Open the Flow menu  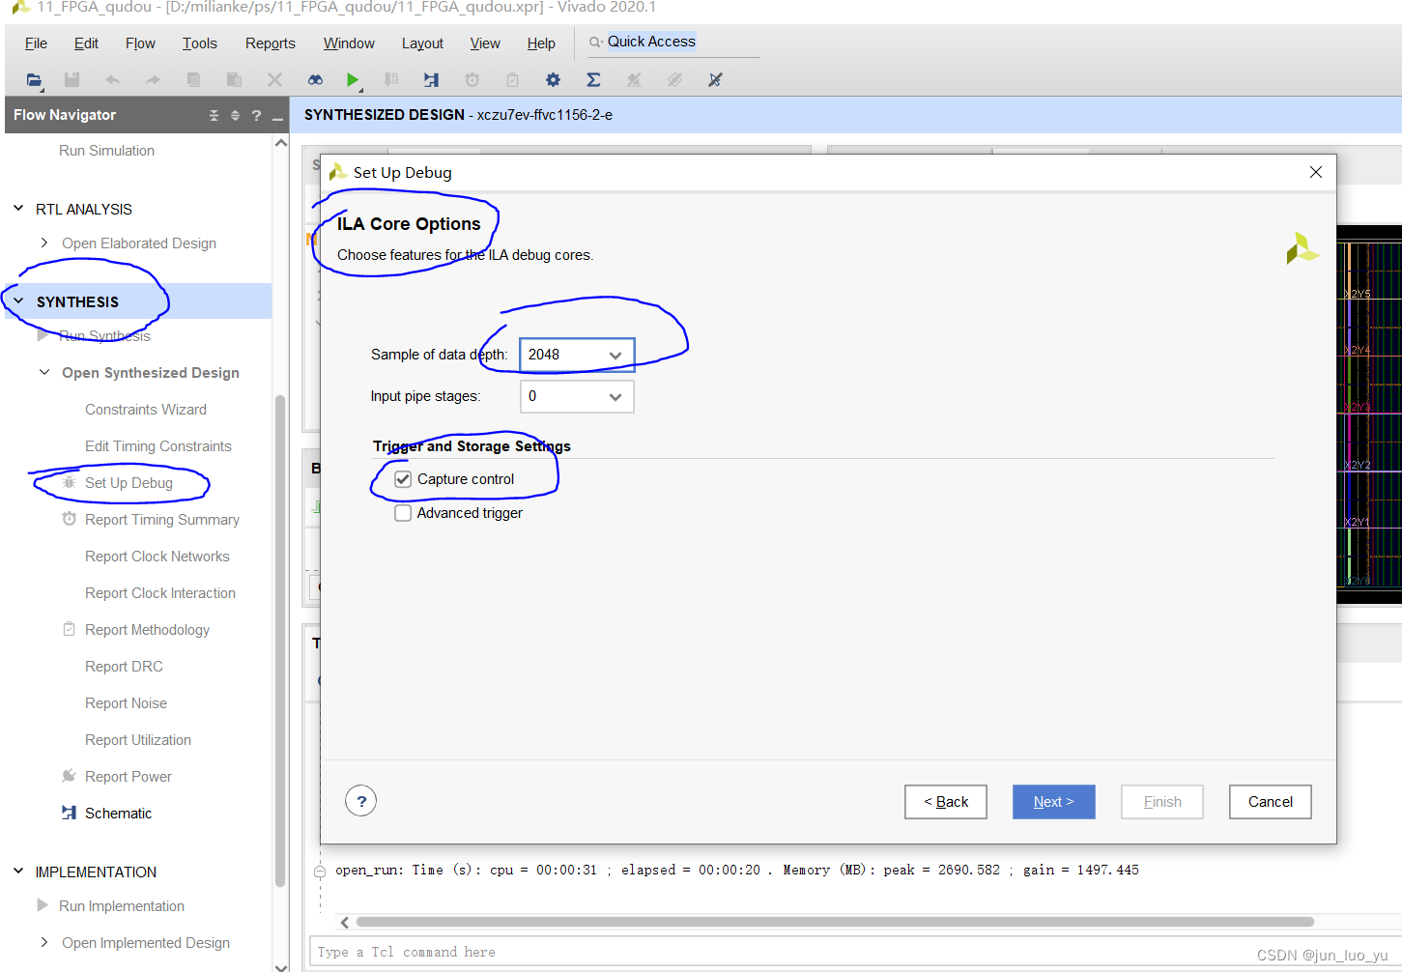tap(140, 43)
